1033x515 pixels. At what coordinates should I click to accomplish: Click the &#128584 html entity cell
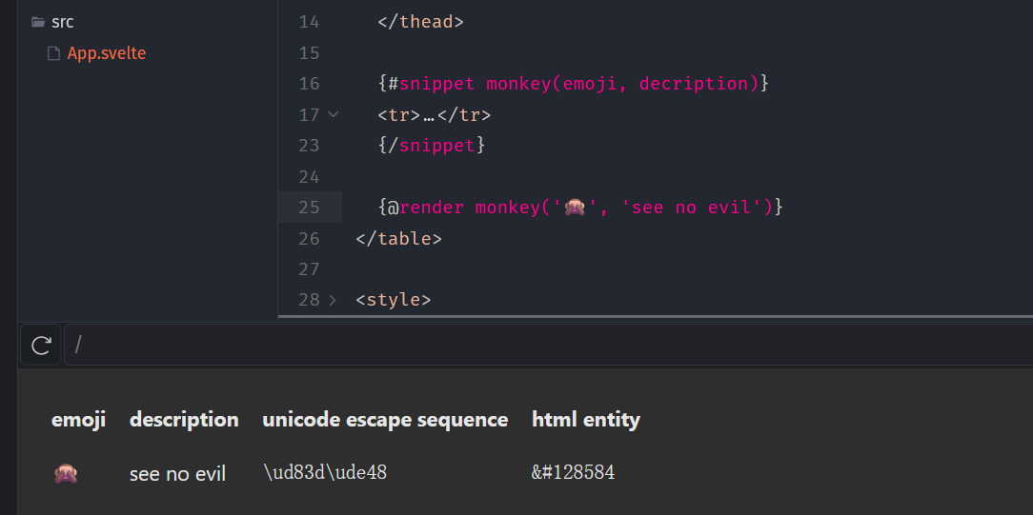point(573,472)
